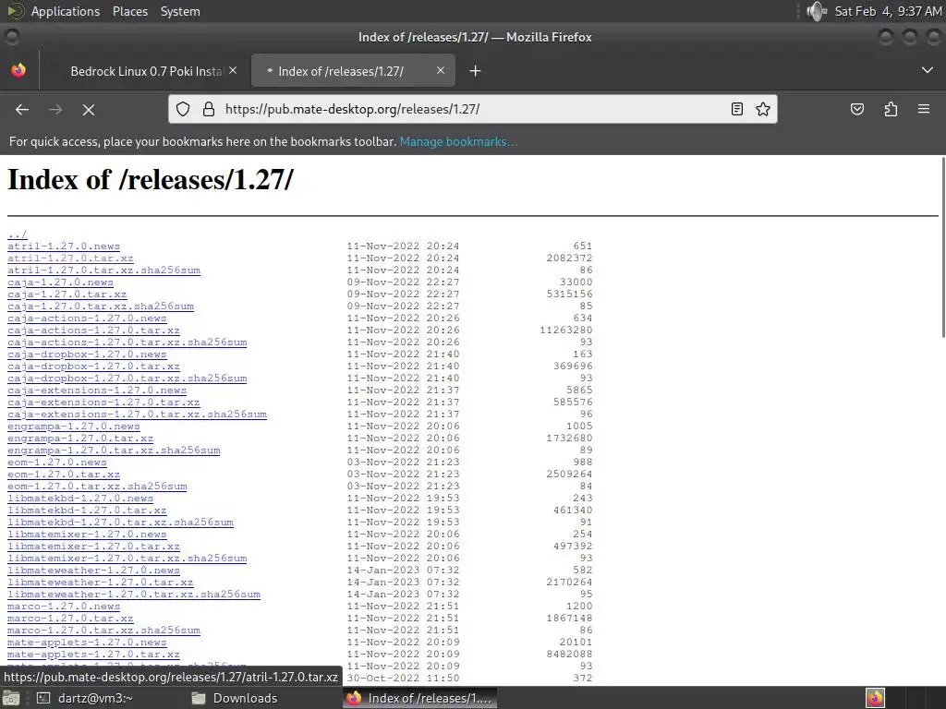946x709 pixels.
Task: Switch to dartz@vm3 terminal in the panel
Action: (x=86, y=698)
